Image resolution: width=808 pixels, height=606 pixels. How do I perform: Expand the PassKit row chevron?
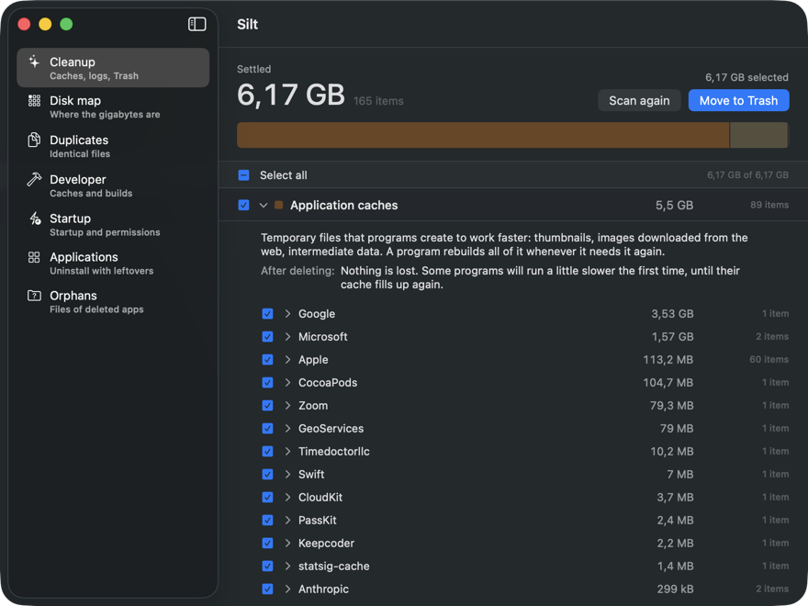287,520
